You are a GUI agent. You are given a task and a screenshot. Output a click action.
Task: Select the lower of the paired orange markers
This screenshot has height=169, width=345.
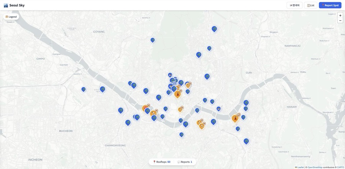point(202,126)
